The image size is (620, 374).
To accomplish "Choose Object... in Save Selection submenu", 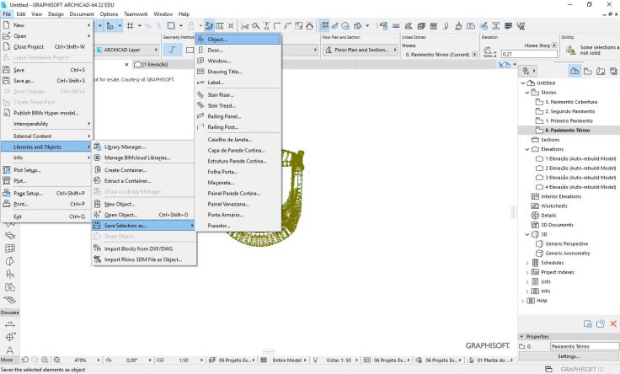I will (238, 39).
